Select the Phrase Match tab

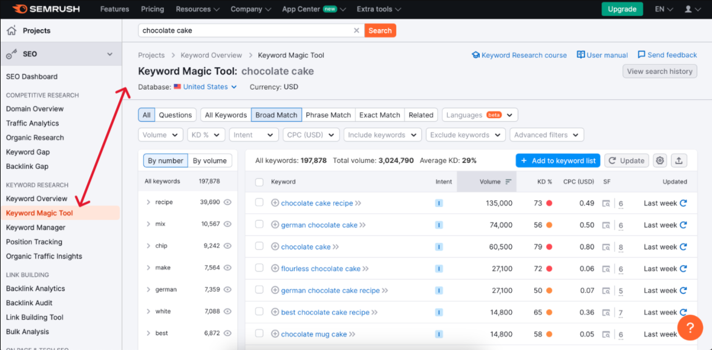click(328, 115)
